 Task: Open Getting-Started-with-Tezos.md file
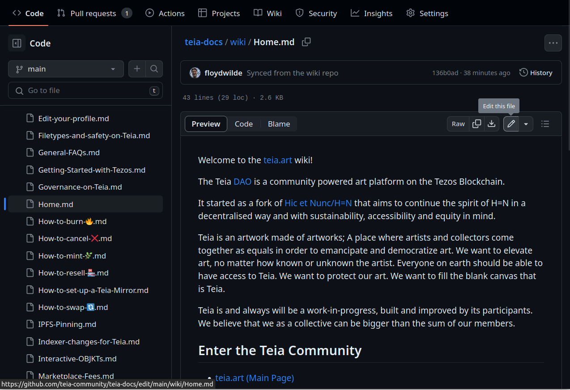point(85,170)
